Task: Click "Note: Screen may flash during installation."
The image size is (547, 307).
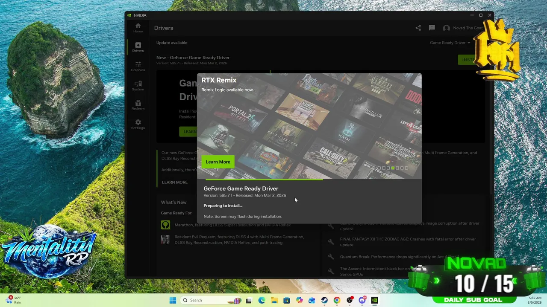Action: click(243, 216)
